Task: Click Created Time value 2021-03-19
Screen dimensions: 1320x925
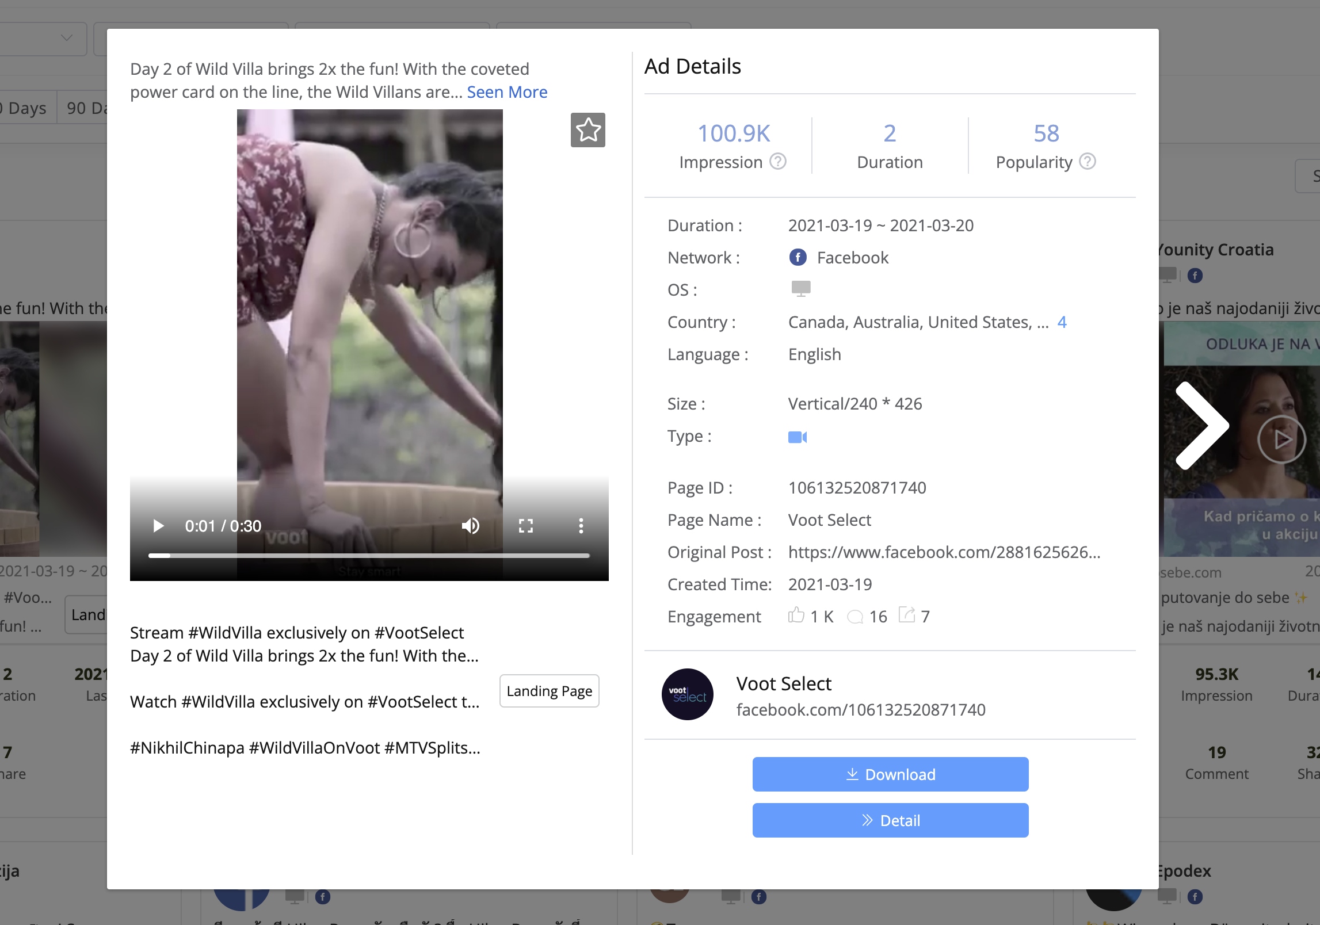Action: [830, 584]
